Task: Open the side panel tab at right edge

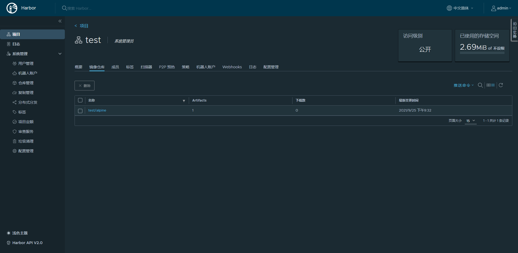Action: pos(514,30)
